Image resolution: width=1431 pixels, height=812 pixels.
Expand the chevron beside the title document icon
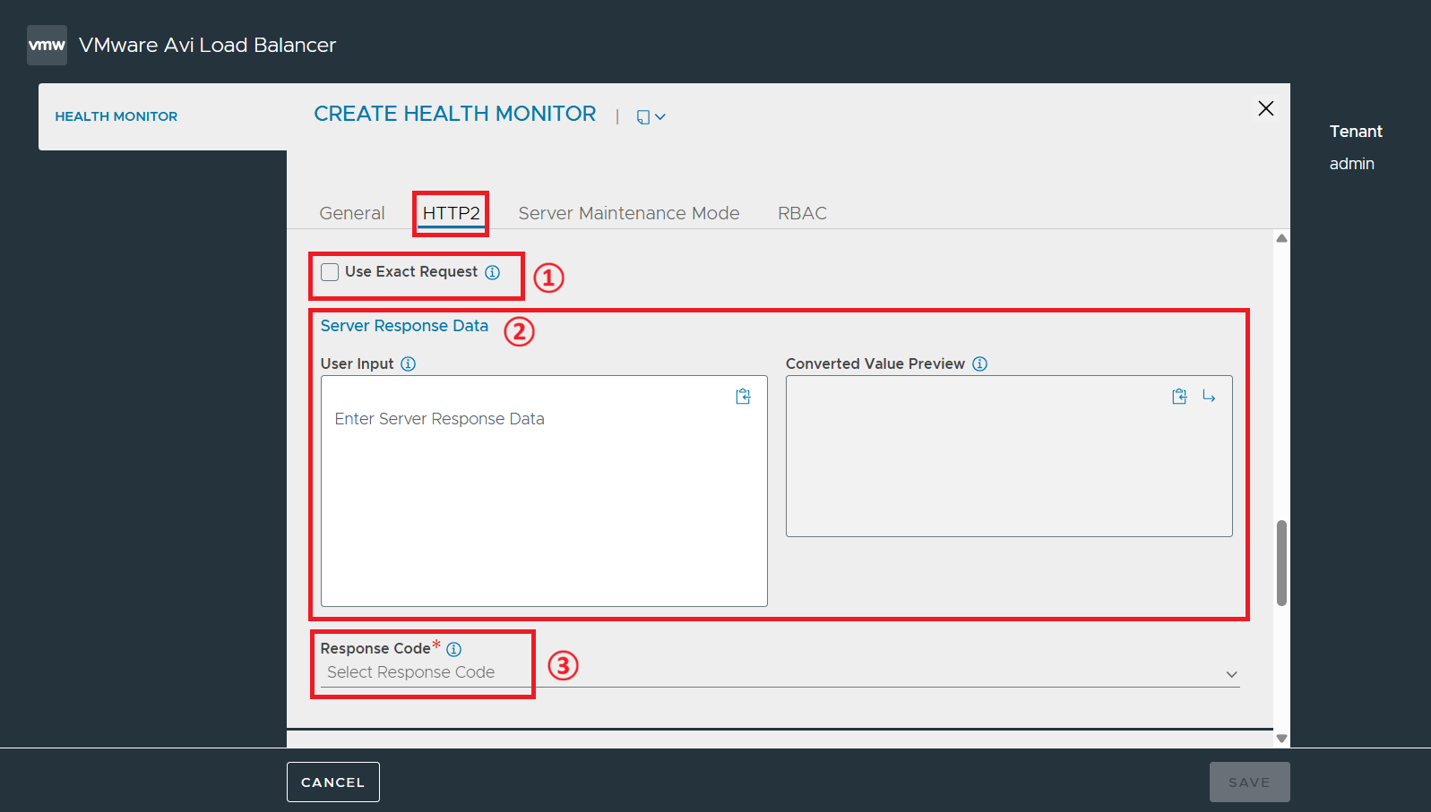(x=660, y=117)
